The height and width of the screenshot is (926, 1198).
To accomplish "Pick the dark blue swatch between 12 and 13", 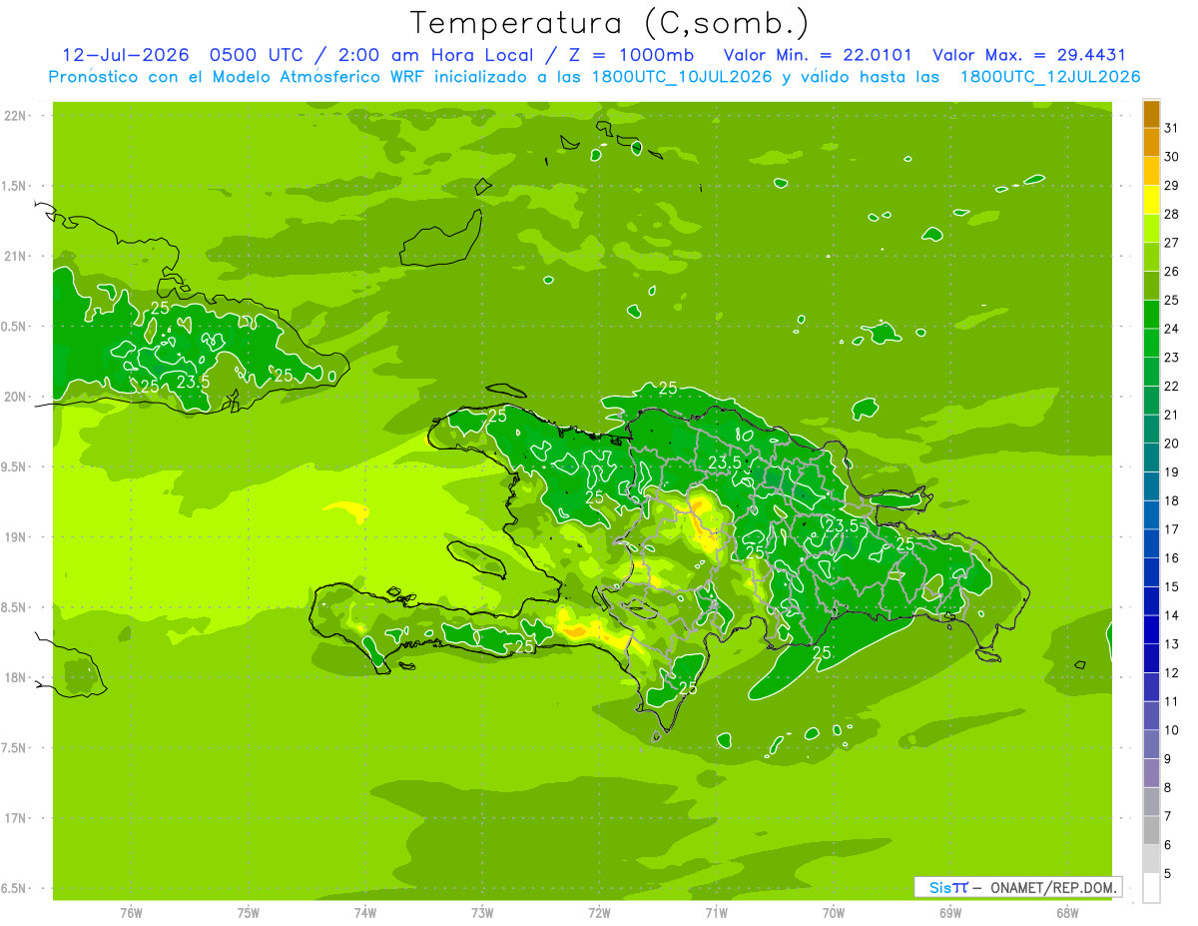I will point(1151,658).
